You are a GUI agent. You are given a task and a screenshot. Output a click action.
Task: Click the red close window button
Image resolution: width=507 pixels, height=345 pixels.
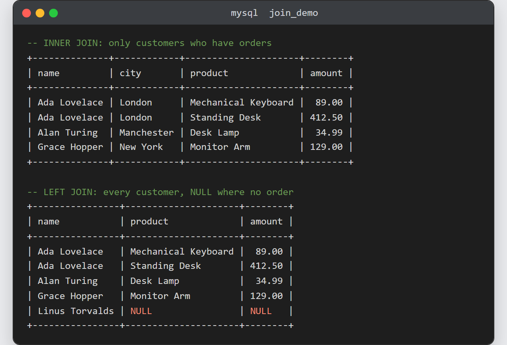click(x=27, y=13)
